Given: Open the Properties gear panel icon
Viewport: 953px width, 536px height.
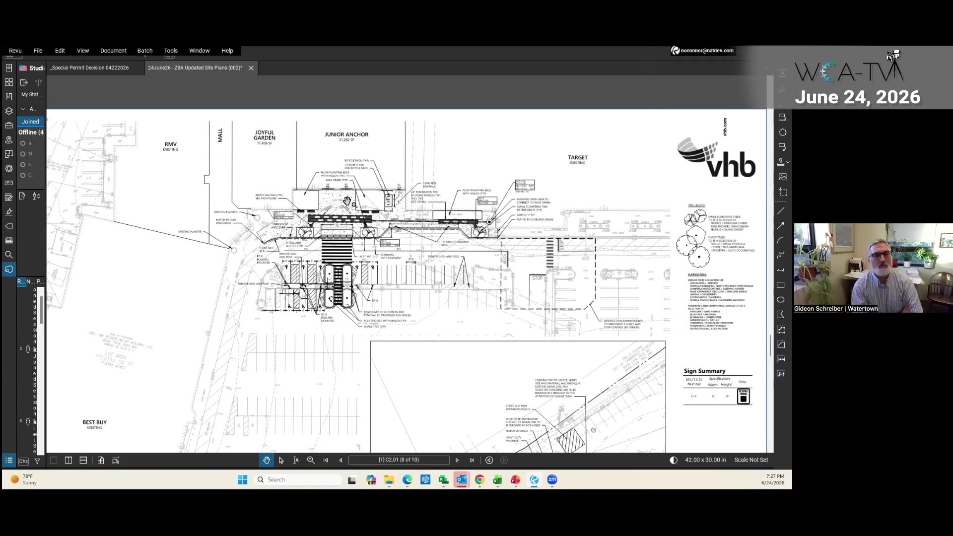Looking at the screenshot, I should tap(9, 168).
